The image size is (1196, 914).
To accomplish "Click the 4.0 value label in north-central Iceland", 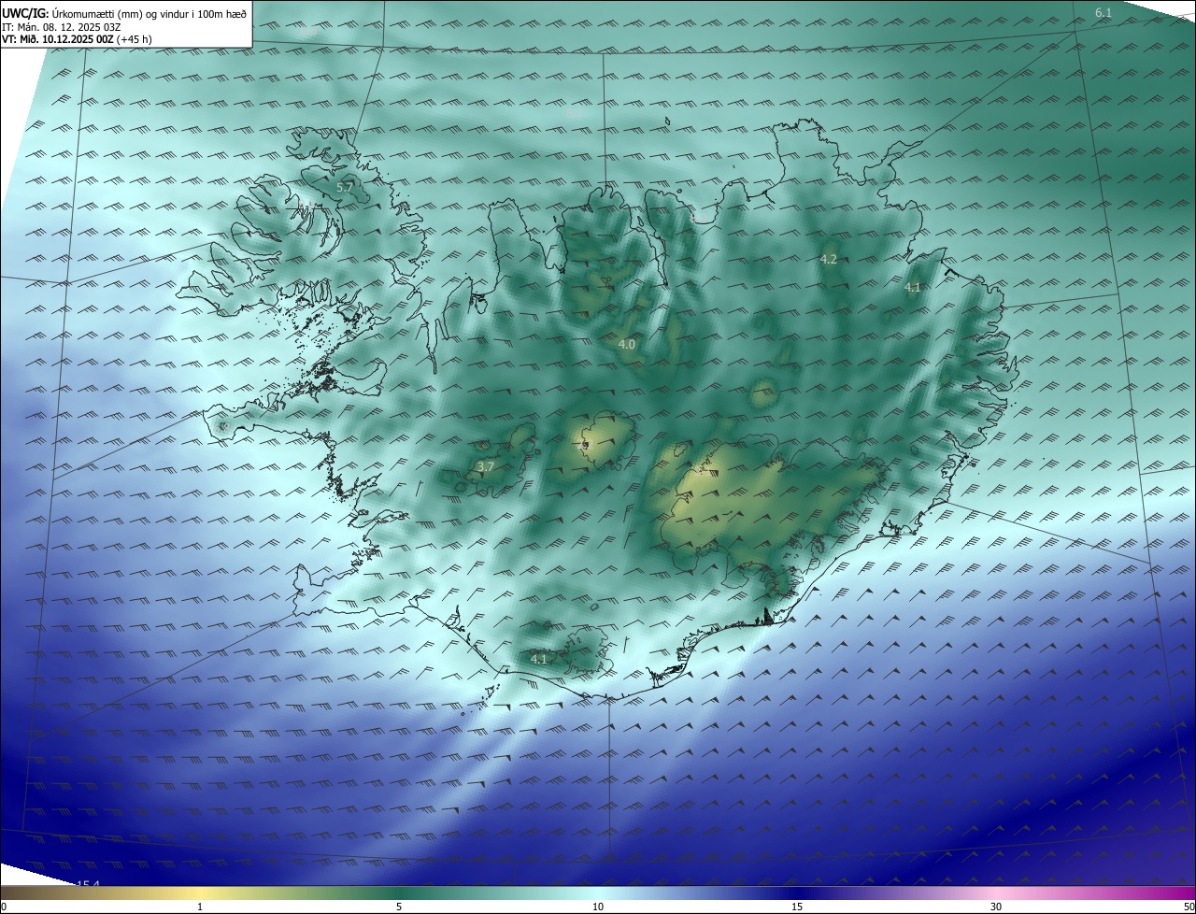I will (627, 345).
